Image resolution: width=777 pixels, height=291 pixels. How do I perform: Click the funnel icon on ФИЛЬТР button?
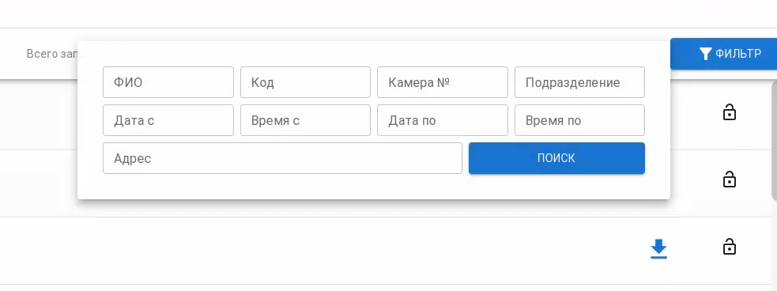click(x=706, y=54)
